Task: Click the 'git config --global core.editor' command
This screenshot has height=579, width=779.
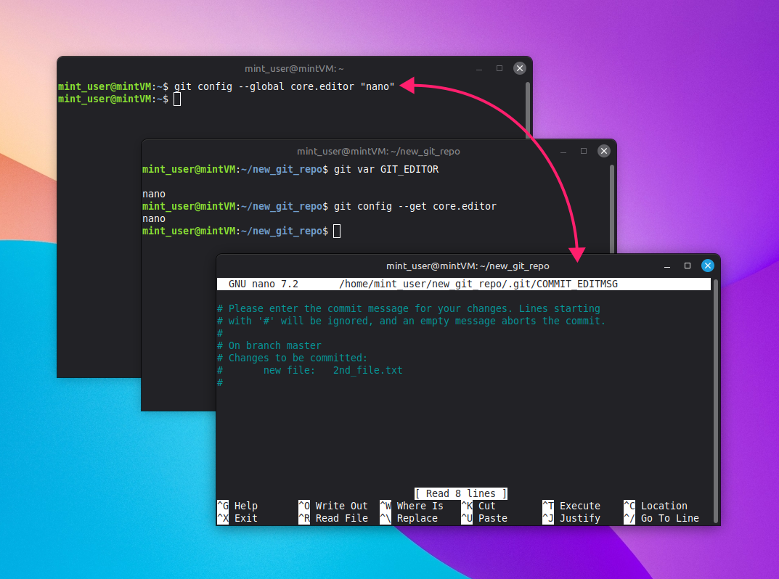Action: click(x=284, y=86)
